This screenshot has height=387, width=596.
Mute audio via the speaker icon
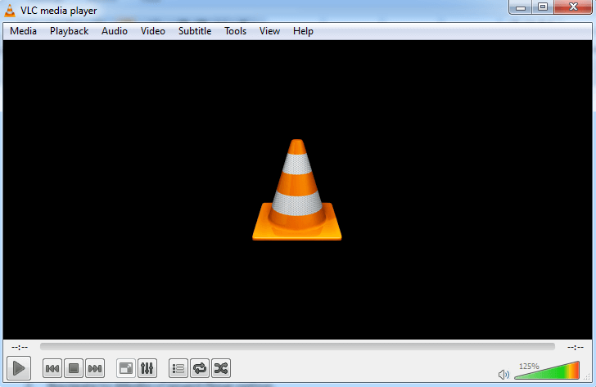click(x=503, y=375)
